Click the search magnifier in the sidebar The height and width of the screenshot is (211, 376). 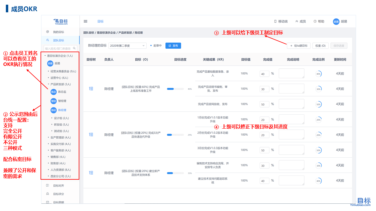point(75,48)
